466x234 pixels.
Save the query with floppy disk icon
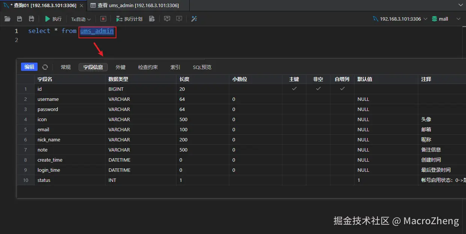click(20, 19)
